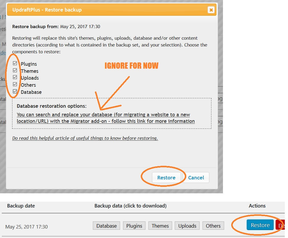
Task: Toggle the Uploads checkbox
Action: [15, 77]
